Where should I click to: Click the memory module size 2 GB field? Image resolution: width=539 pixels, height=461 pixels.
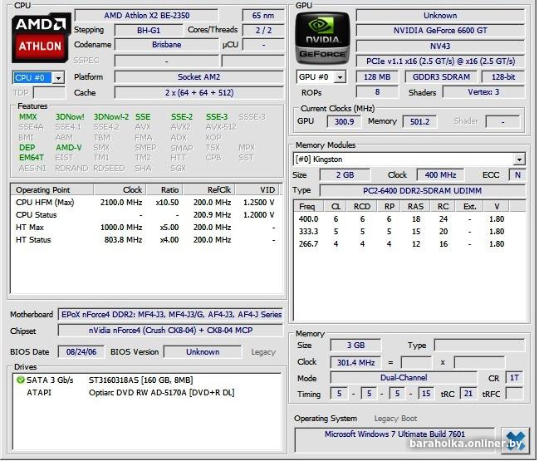[x=345, y=175]
